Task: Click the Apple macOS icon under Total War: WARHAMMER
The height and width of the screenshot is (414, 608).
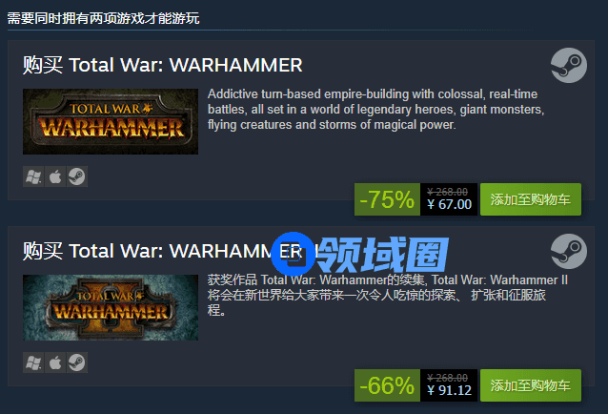Action: click(55, 176)
